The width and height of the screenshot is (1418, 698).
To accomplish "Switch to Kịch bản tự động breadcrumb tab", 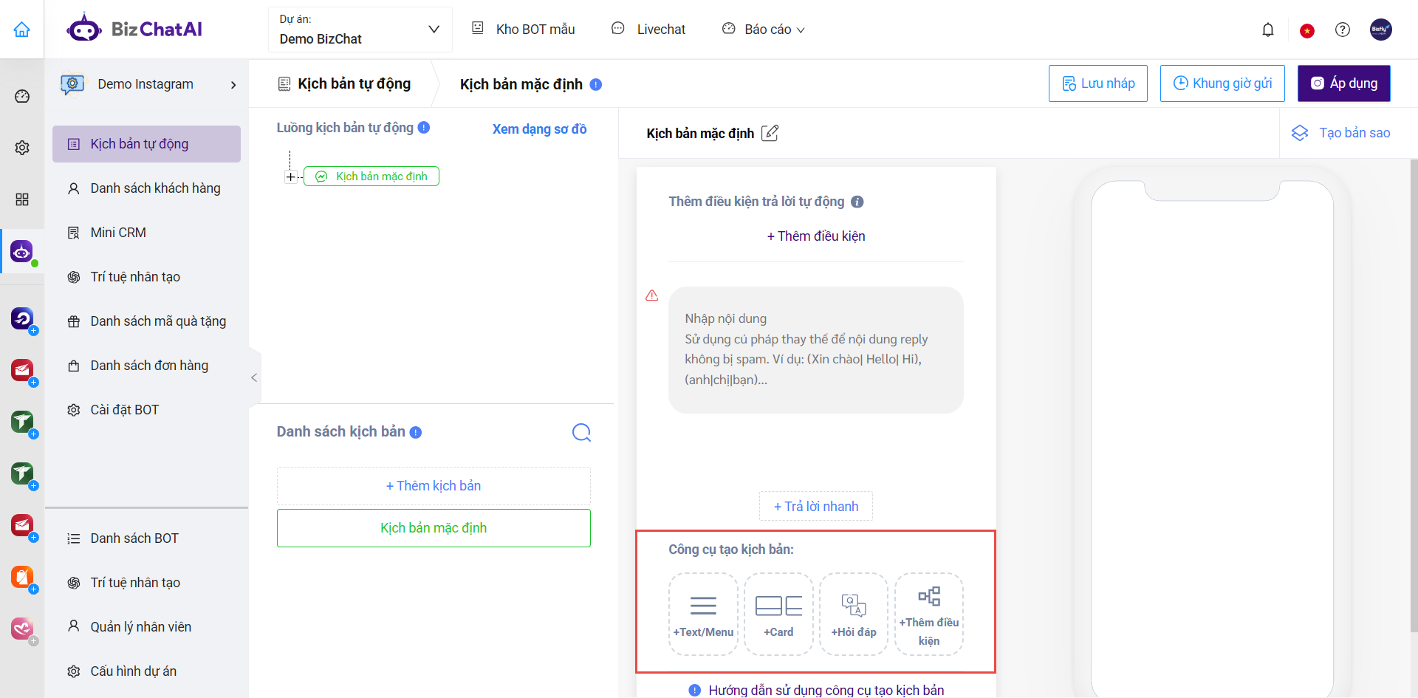I will point(344,84).
